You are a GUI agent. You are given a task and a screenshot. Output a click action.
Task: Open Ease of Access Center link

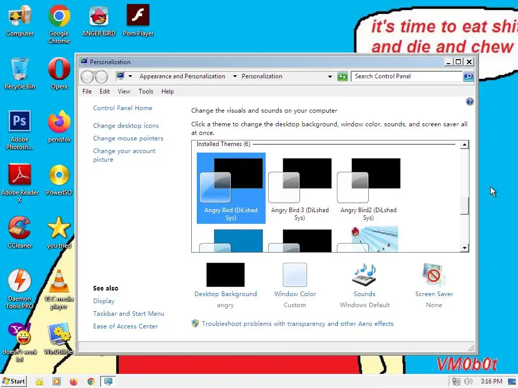pos(125,326)
